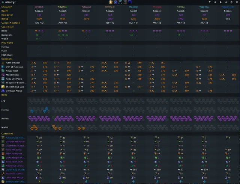This screenshot has width=240, height=184.
Task: Click the Adventurer Mistcrest currency icon
Action: (3, 138)
